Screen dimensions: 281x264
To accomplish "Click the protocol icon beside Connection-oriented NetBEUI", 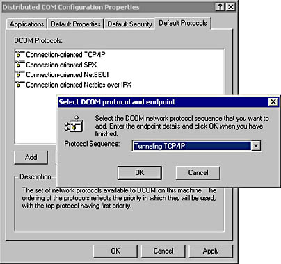I will click(x=20, y=75).
